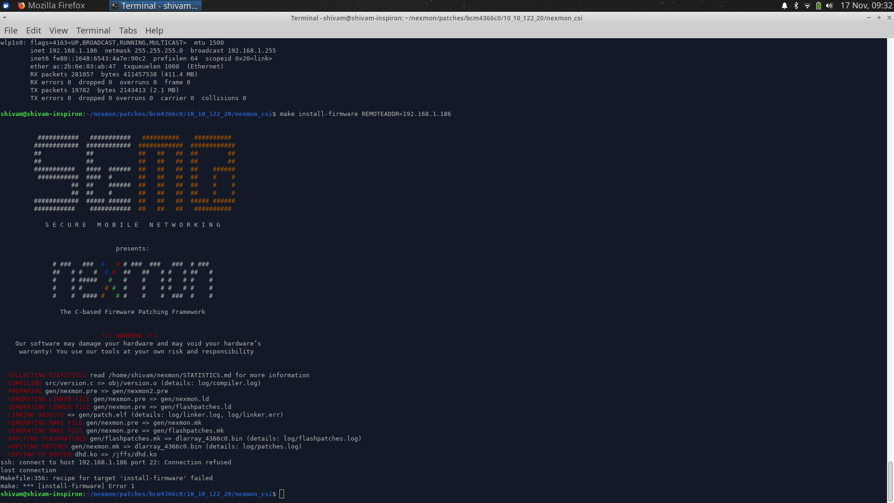Click the 'presents:' text
894x503 pixels.
point(133,249)
